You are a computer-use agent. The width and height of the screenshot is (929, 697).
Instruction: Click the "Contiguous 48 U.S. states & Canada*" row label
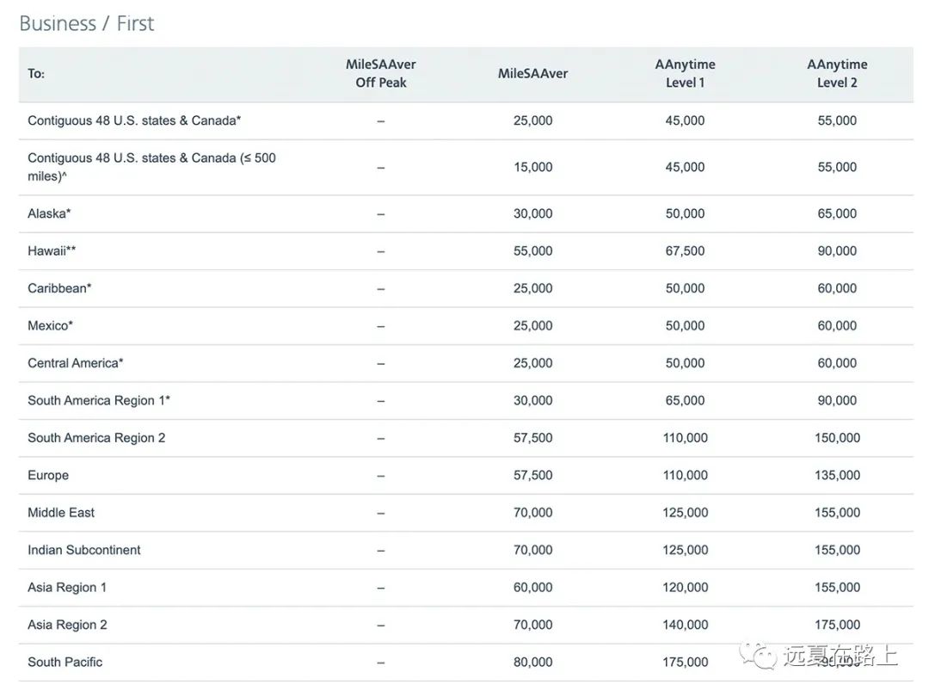(134, 120)
